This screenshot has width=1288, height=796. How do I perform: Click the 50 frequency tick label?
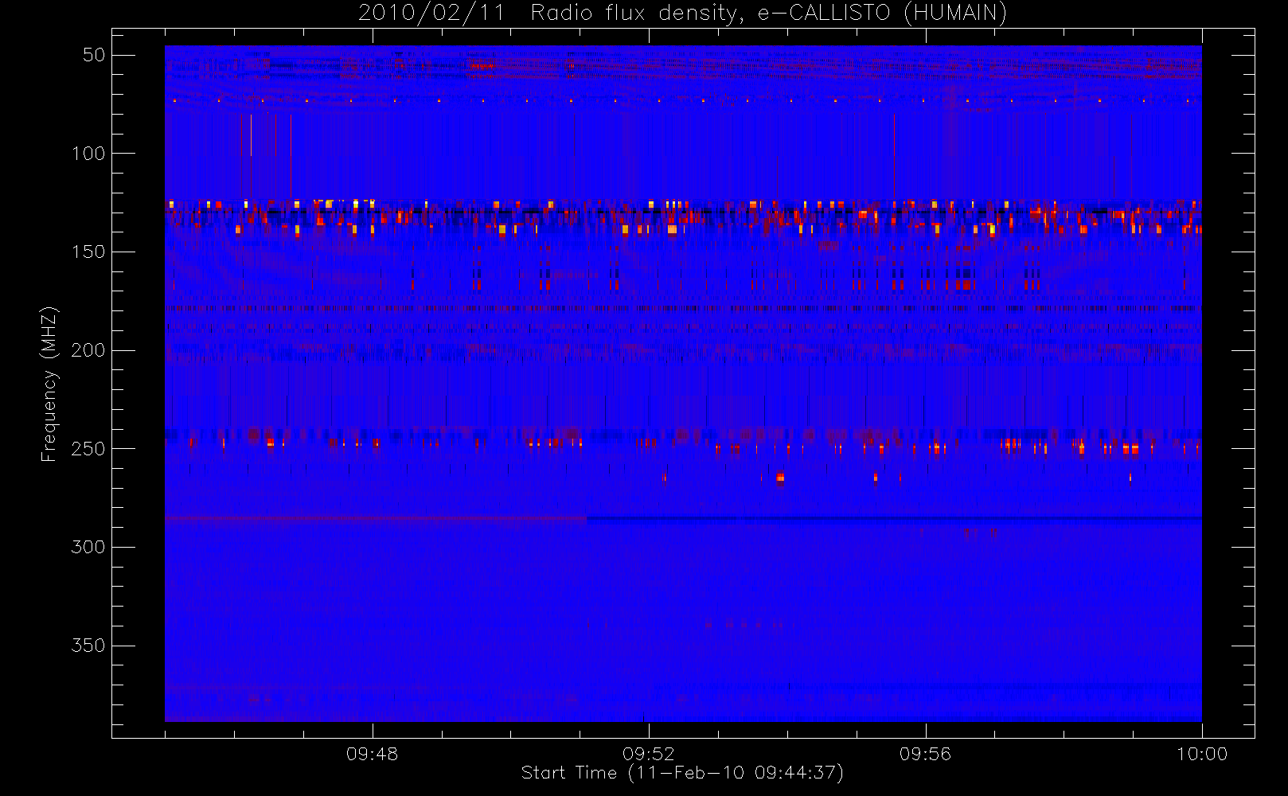(94, 55)
